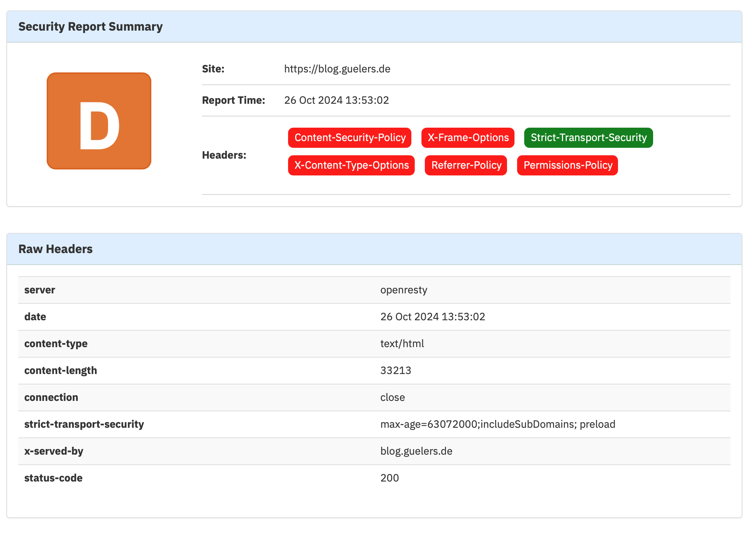Open the Permissions-Policy header badge

point(568,165)
